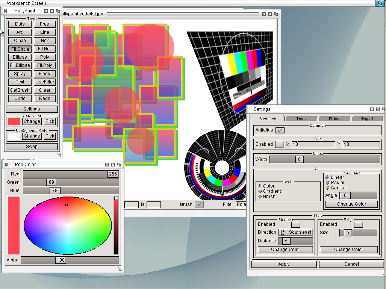Enable the Grid checkbox
This screenshot has height=289, width=386.
click(279, 144)
